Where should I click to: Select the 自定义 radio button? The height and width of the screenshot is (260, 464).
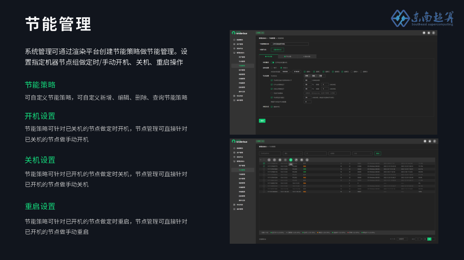[281, 68]
